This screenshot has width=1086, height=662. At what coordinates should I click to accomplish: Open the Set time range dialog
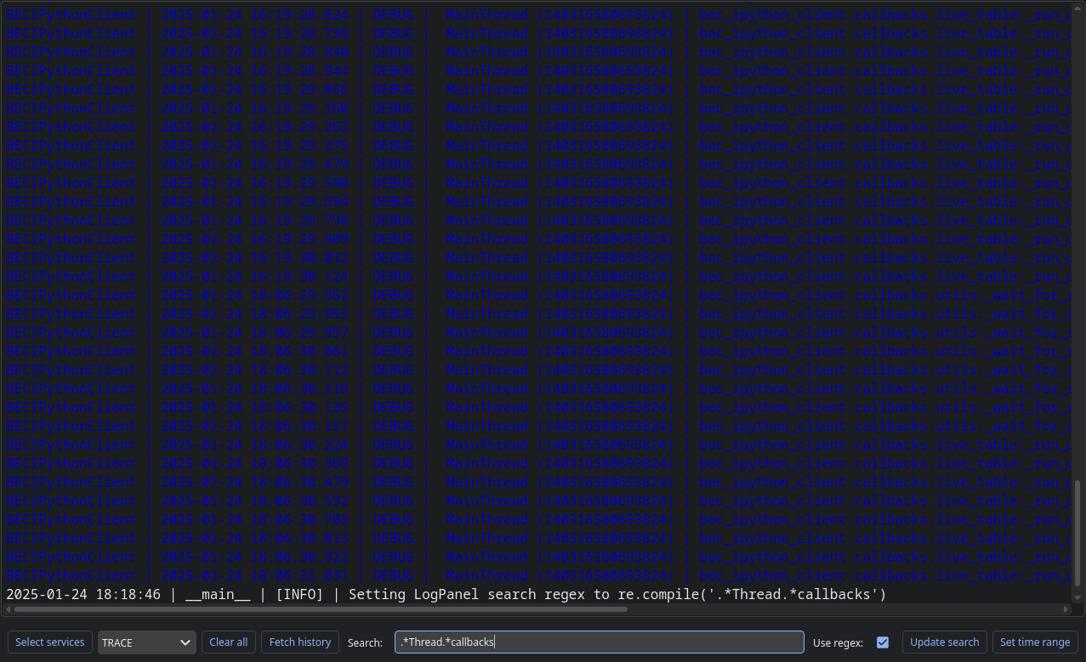click(x=1034, y=642)
